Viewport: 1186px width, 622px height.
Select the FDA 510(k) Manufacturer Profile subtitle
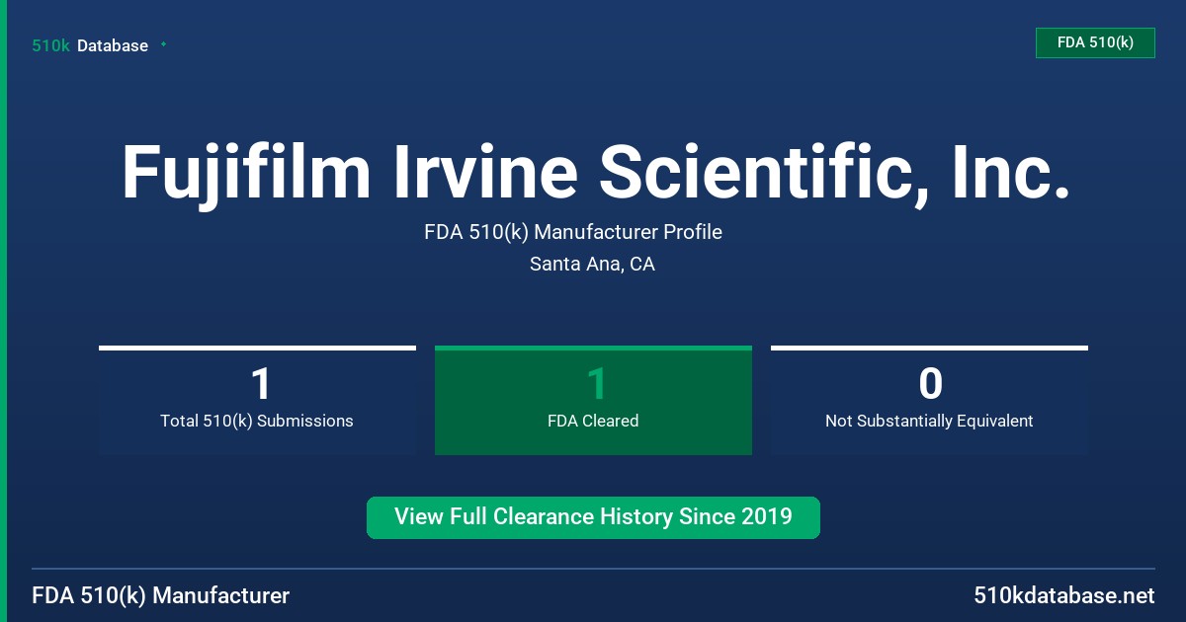(573, 232)
